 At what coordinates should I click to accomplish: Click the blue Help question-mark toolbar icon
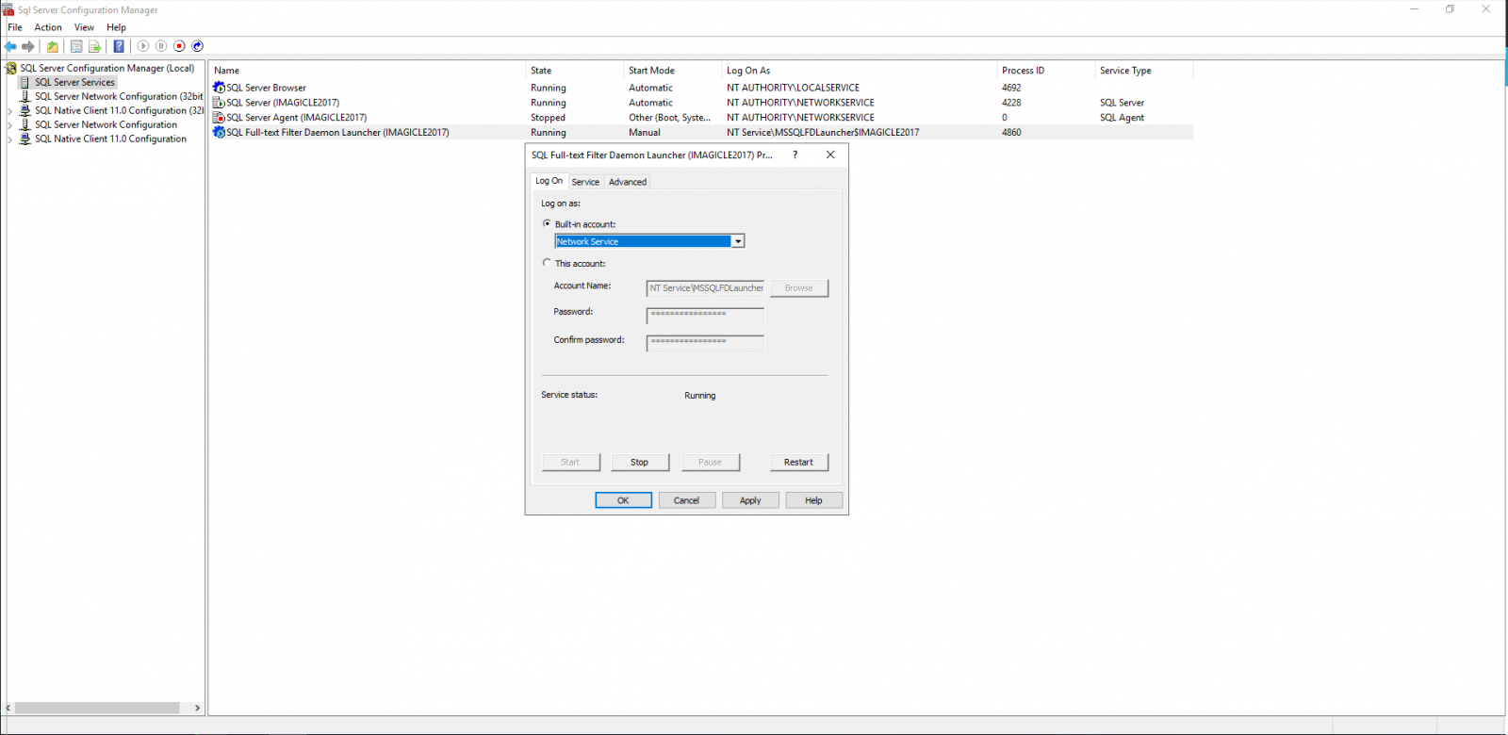click(x=119, y=46)
